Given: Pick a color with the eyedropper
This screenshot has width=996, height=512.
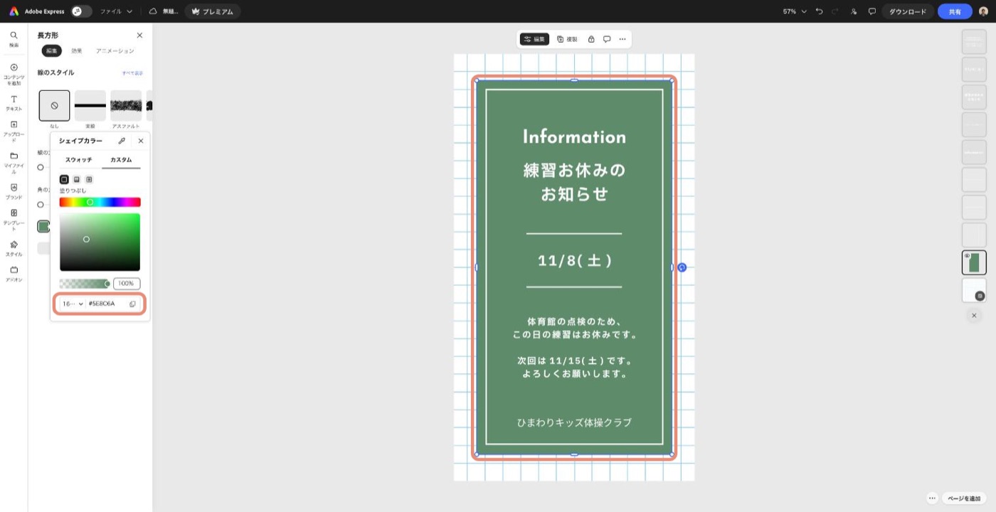Looking at the screenshot, I should click(x=122, y=141).
